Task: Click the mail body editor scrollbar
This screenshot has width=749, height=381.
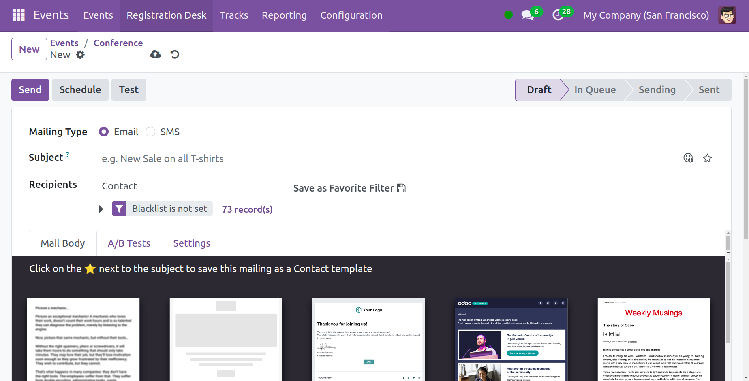Action: pyautogui.click(x=728, y=302)
